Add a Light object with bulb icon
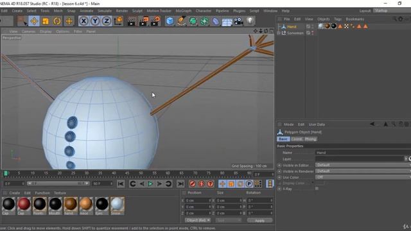Screen dimensions: 411x231 250,21
